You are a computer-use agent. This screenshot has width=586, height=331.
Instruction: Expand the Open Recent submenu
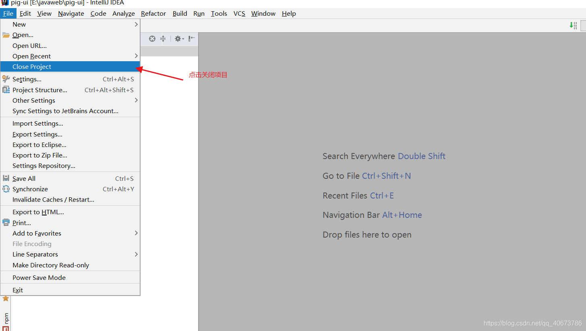click(70, 56)
